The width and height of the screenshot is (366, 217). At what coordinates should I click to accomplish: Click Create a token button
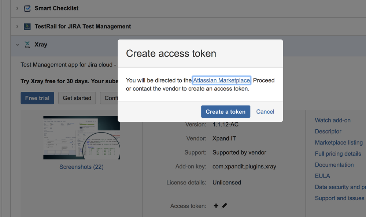[x=225, y=111]
